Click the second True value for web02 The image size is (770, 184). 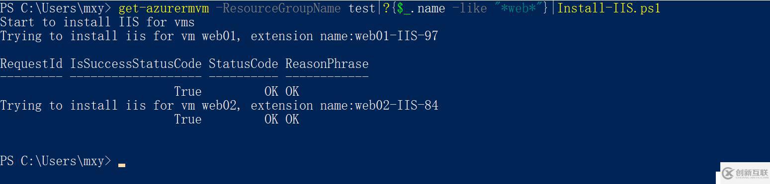[188, 120]
